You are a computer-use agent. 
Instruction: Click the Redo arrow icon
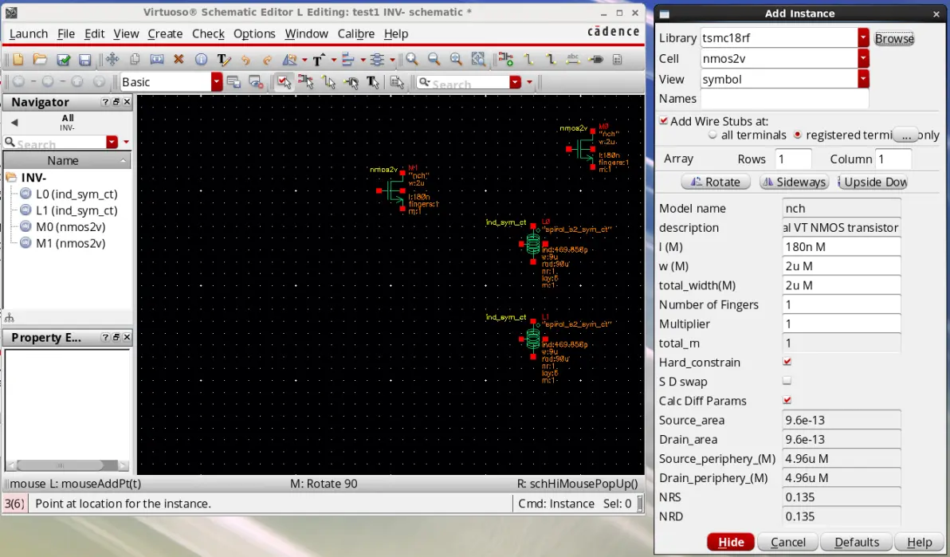[x=267, y=60]
